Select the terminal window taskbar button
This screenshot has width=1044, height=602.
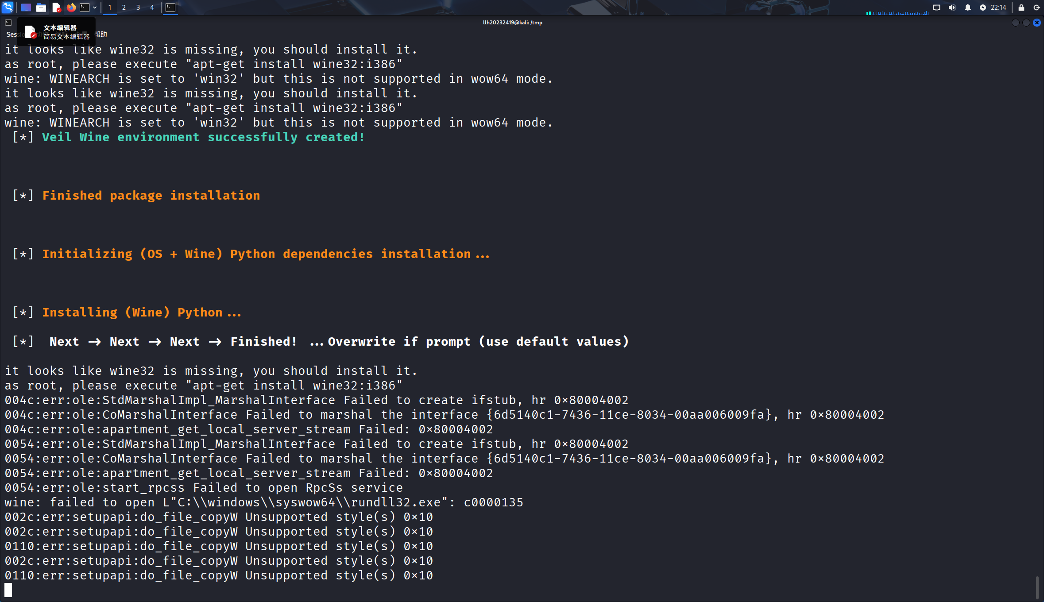click(170, 8)
